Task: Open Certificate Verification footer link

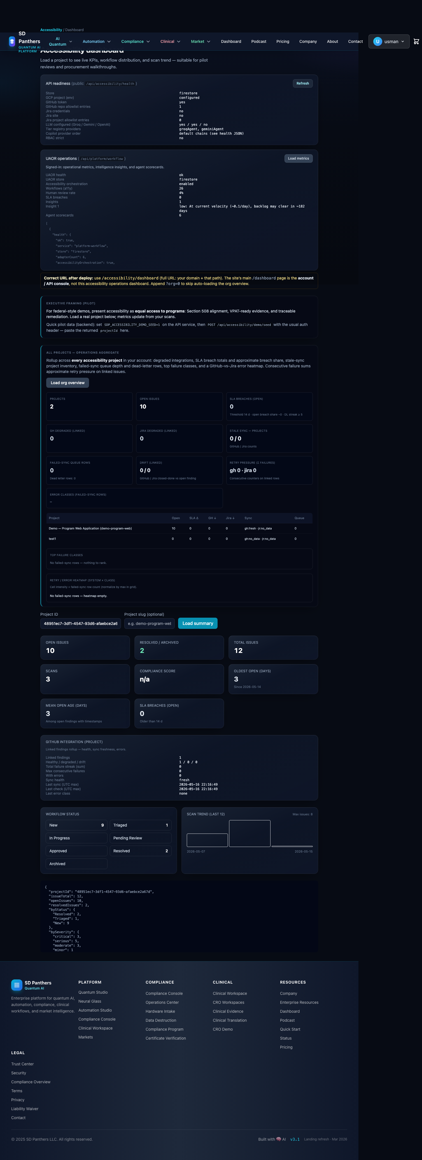Action: [x=166, y=1038]
